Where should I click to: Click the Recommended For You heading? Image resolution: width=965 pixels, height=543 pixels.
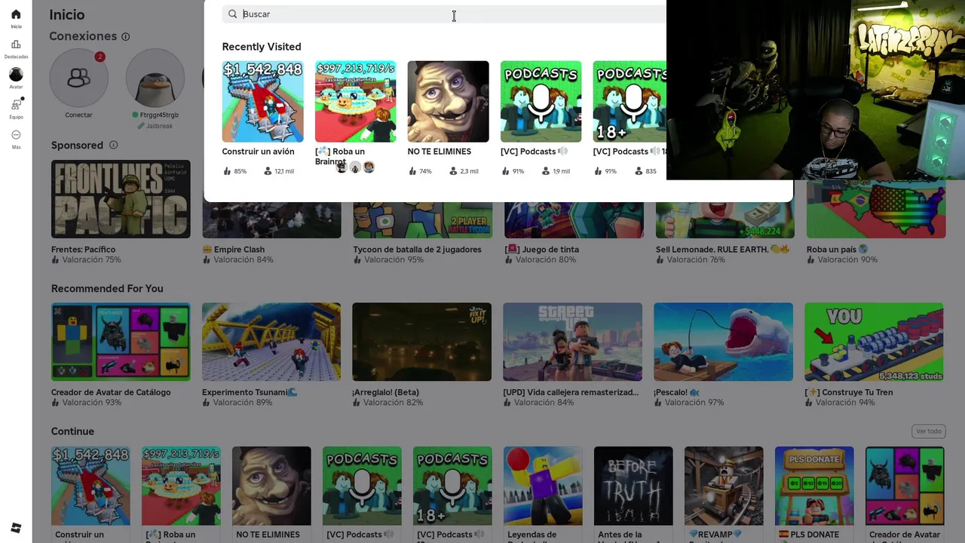coord(107,288)
